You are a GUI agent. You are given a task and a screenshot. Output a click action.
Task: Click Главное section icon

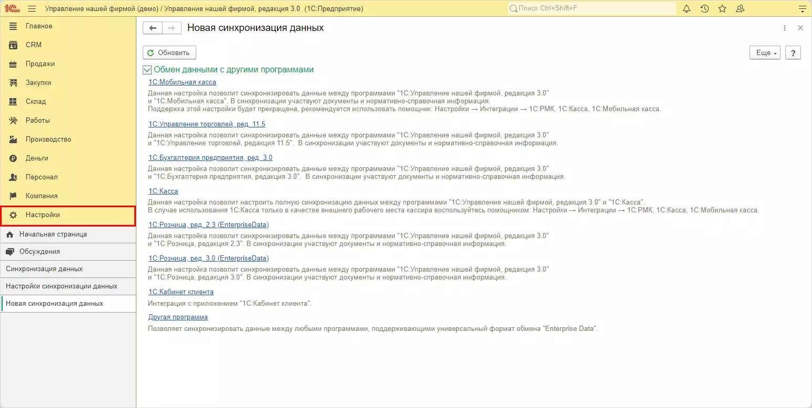(14, 26)
